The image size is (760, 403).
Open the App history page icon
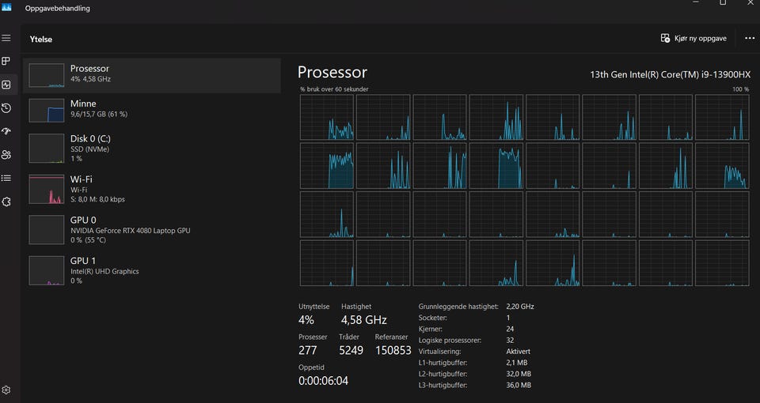point(6,108)
